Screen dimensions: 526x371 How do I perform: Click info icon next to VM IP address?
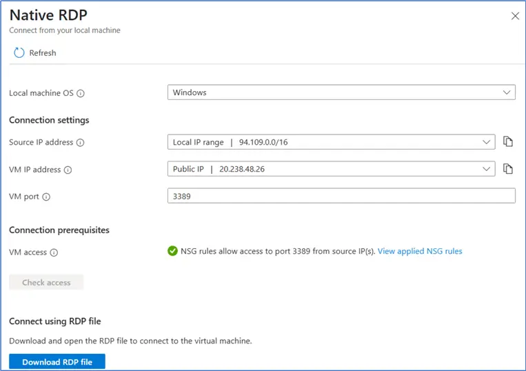tap(68, 170)
